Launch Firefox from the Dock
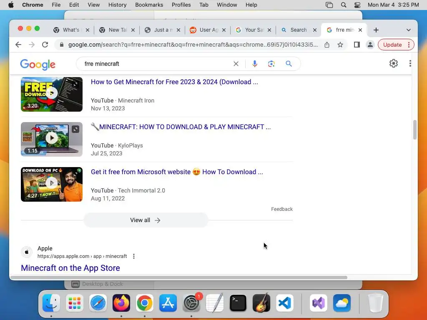Viewport: 427px width, 320px height. pyautogui.click(x=121, y=303)
